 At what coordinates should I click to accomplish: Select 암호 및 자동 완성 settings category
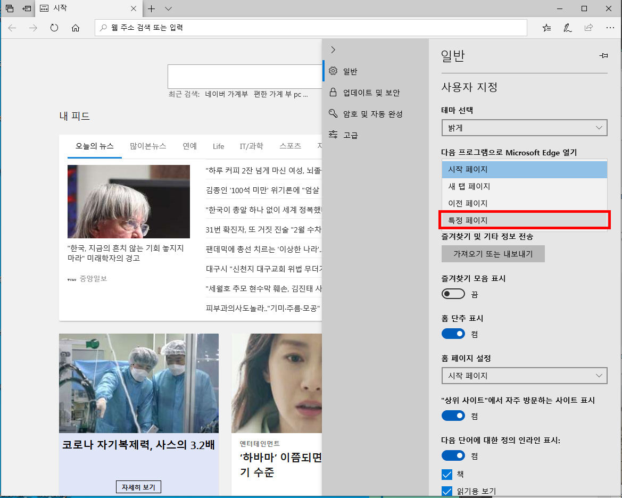375,114
